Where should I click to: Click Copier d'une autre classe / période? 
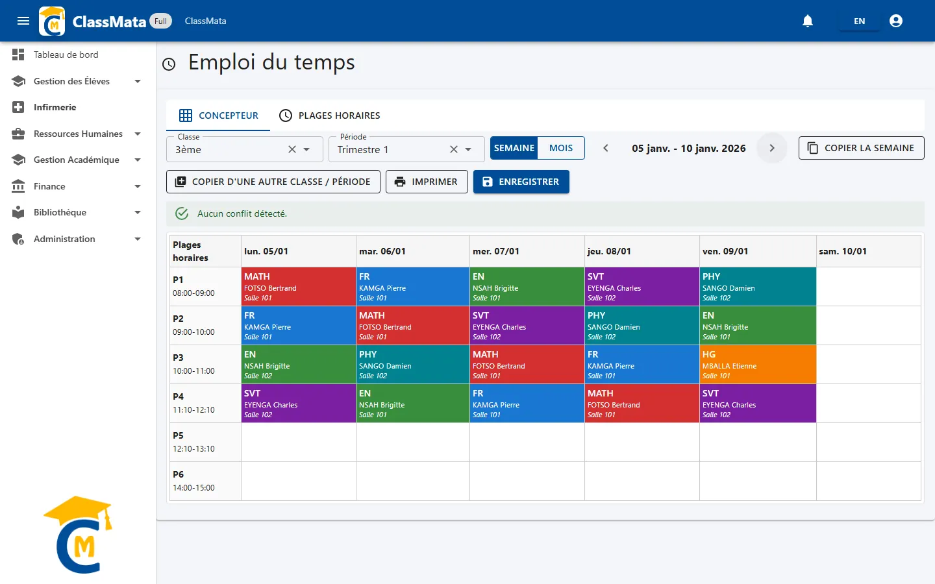pyautogui.click(x=273, y=182)
